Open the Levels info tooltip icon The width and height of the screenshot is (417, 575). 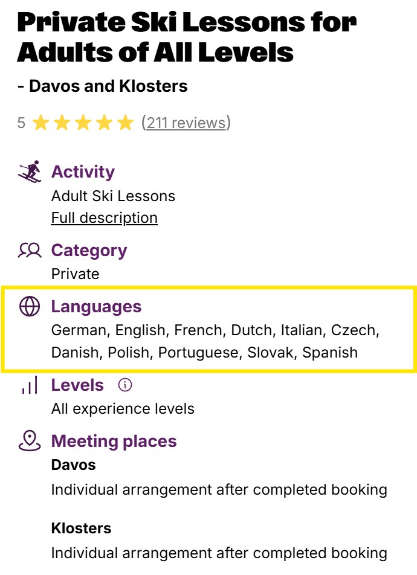point(125,385)
